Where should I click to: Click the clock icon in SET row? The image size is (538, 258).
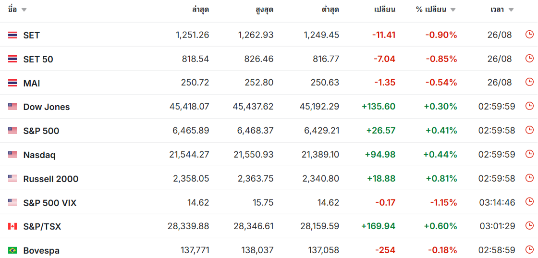(529, 34)
